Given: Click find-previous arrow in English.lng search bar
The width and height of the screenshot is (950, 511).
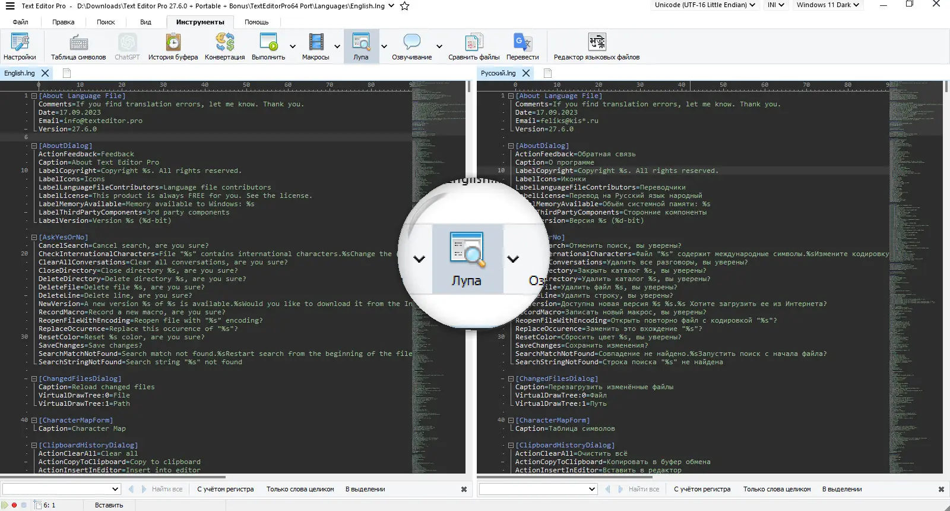Looking at the screenshot, I should 131,489.
